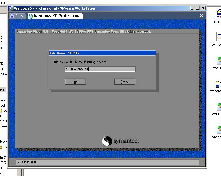The height and width of the screenshot is (176, 221).
Task: Close the Windows XP Professional tab
Action: pyautogui.click(x=202, y=16)
